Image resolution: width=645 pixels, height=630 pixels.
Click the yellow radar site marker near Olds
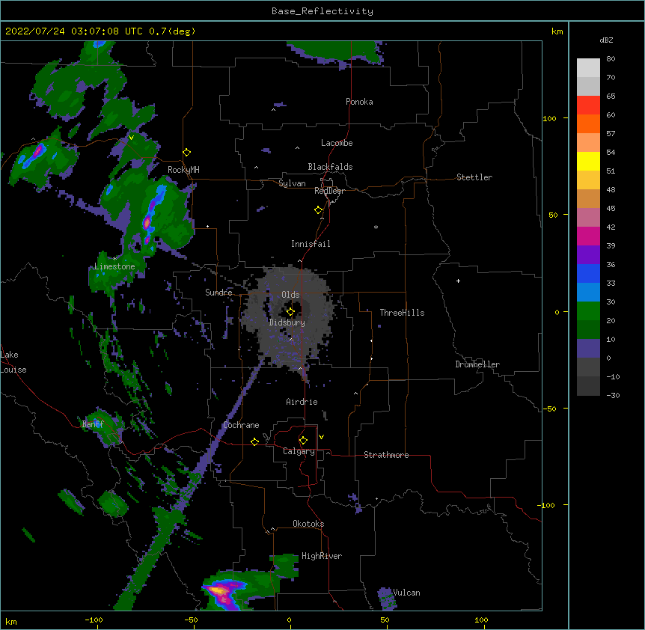click(290, 311)
